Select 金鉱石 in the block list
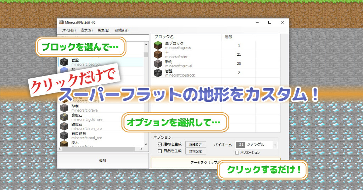 pos(77,115)
